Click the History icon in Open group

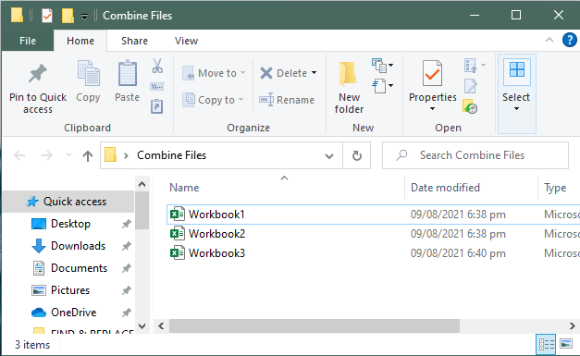point(470,106)
